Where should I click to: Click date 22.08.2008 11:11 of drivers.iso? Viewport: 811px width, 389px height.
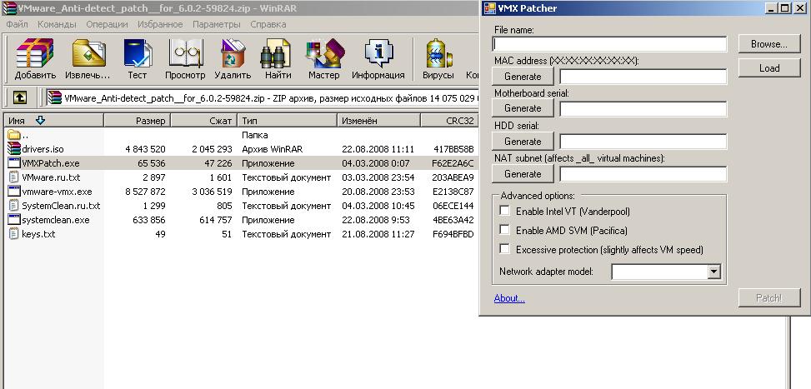tap(378, 149)
